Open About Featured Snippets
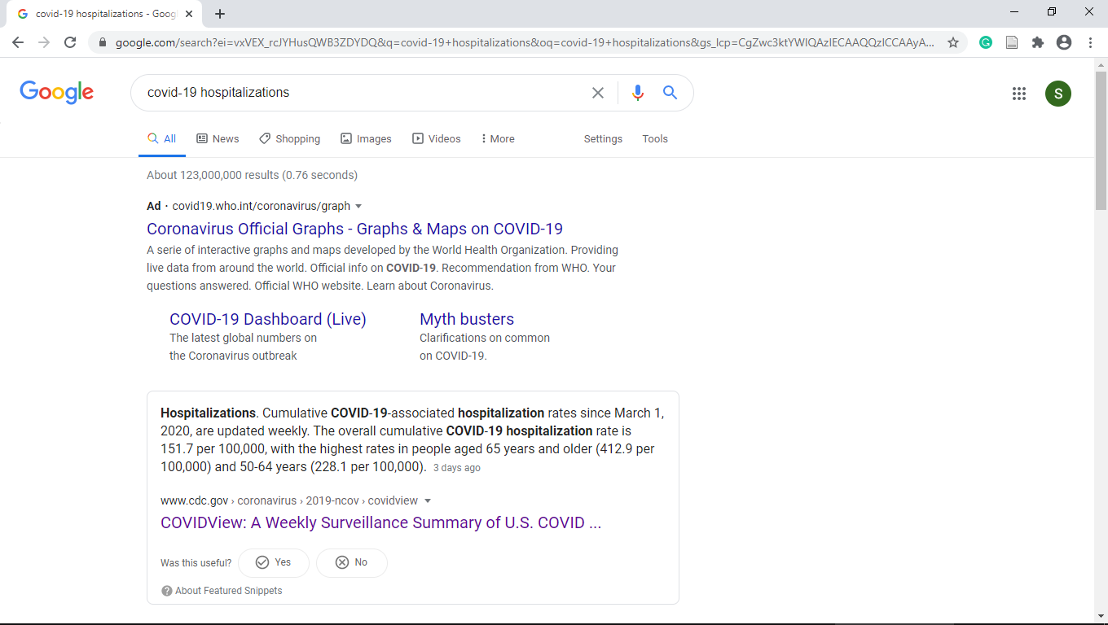This screenshot has width=1108, height=625. (229, 591)
